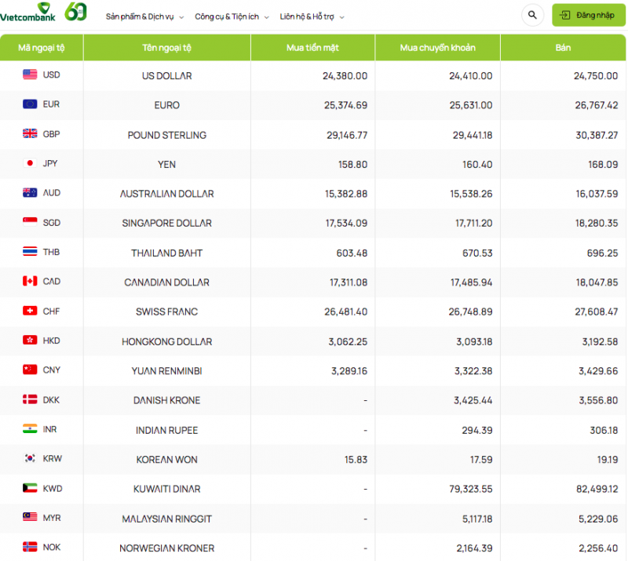Click the 60th anniversary logo badge
The image size is (628, 561).
click(75, 12)
